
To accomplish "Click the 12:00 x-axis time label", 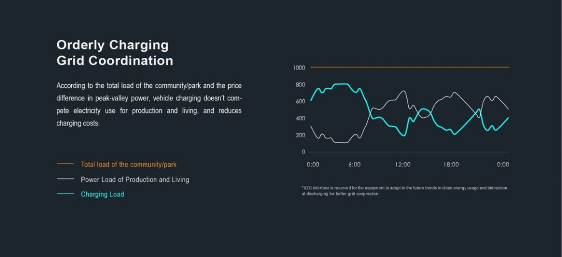I will [403, 165].
